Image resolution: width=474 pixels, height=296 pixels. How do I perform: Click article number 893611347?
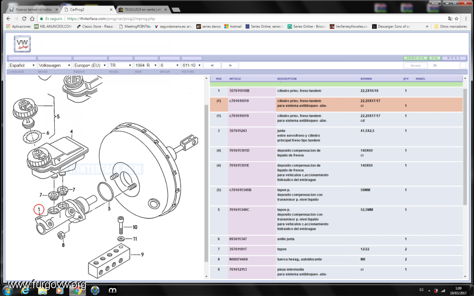point(238,239)
